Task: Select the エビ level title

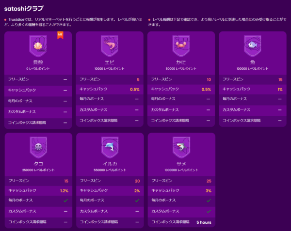Action: (x=110, y=62)
